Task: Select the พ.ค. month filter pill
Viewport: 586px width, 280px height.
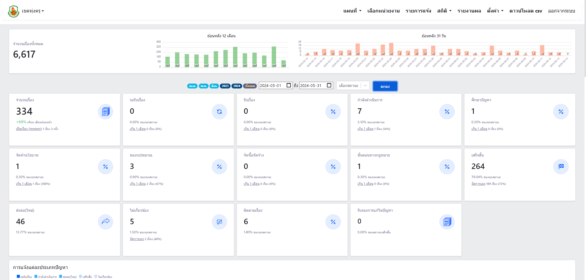Action: (x=204, y=86)
